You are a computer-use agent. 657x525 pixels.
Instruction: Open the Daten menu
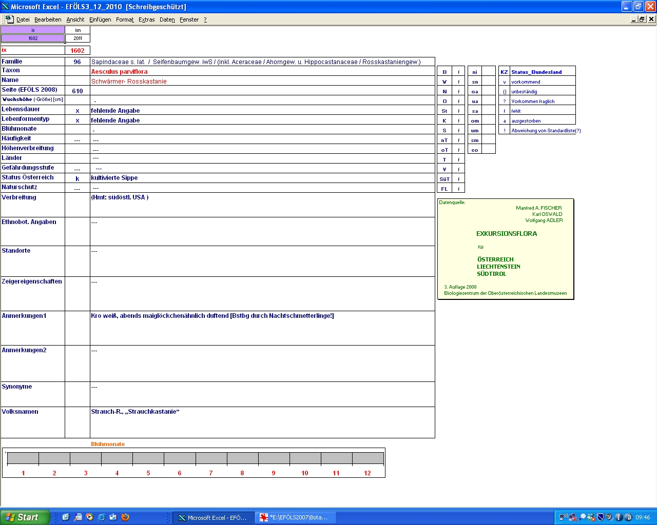(167, 19)
